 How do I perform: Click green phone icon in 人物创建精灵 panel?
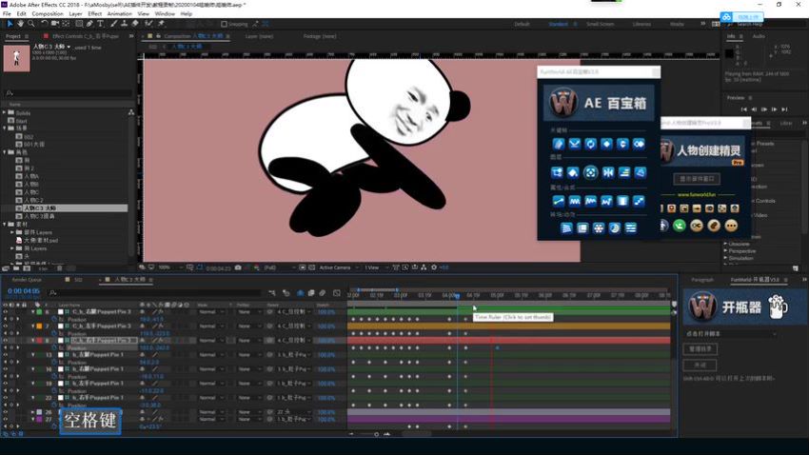680,226
